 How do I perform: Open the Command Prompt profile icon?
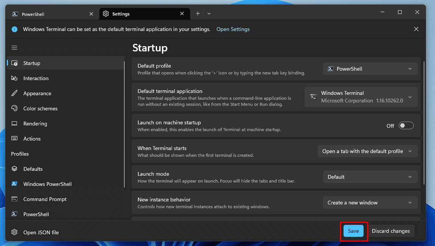[14, 199]
